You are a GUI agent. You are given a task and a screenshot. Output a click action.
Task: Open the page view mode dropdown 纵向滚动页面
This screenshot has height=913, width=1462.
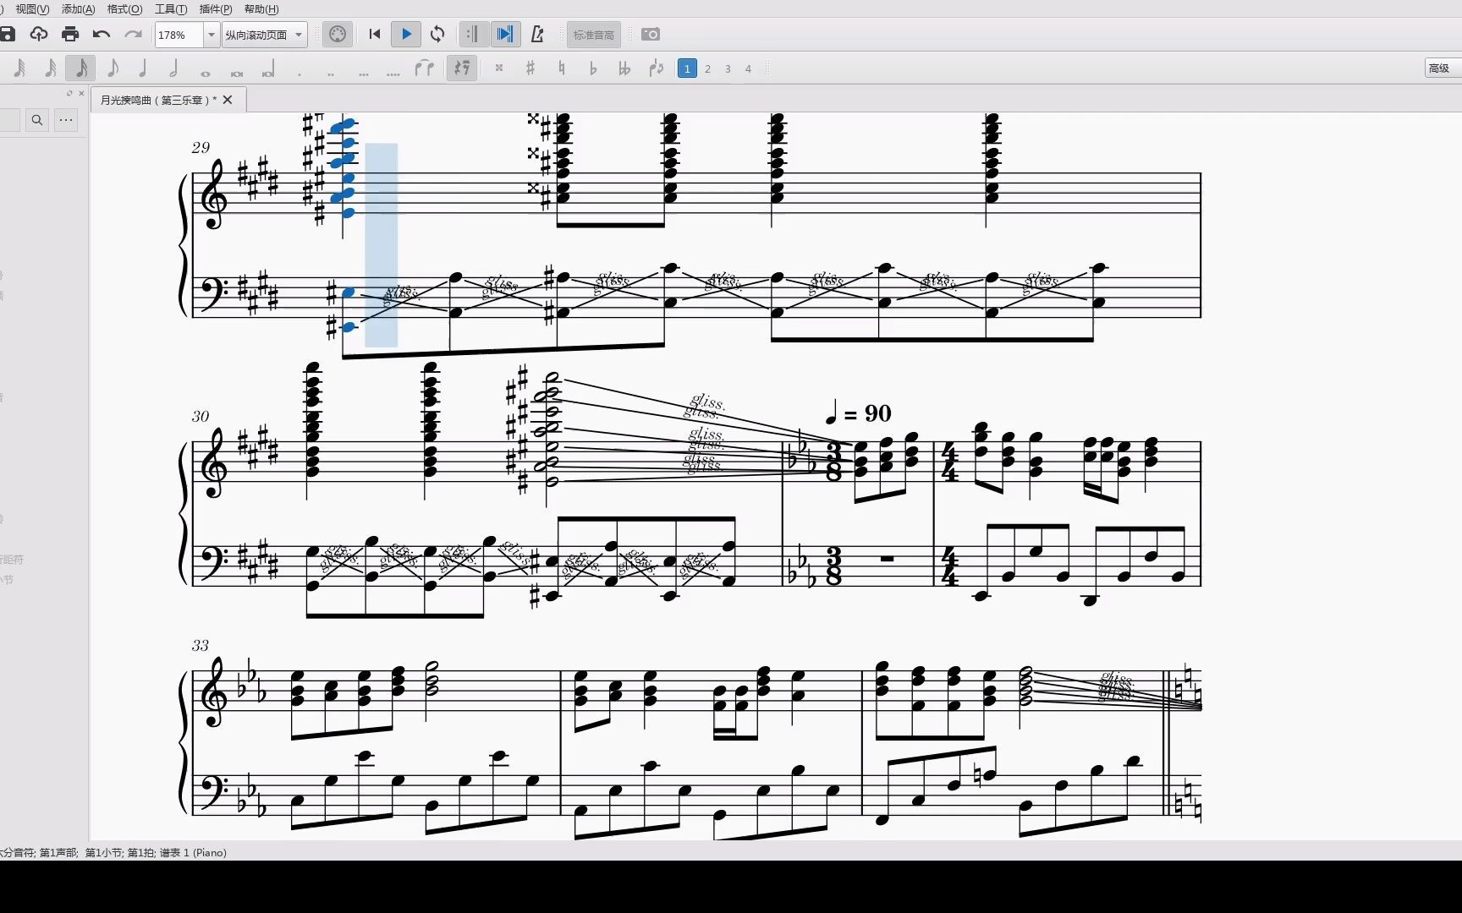click(x=264, y=35)
